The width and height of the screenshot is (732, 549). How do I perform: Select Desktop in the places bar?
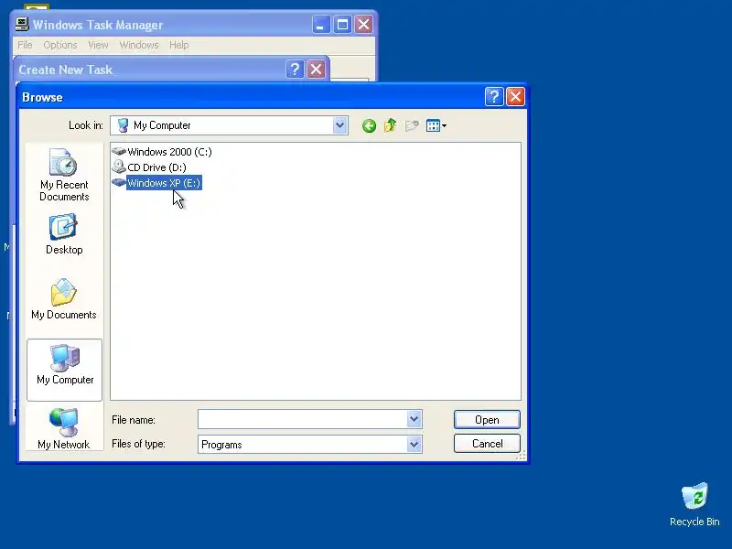point(64,234)
